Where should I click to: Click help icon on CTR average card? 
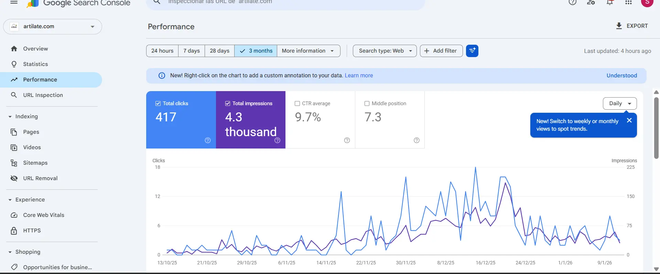[347, 140]
